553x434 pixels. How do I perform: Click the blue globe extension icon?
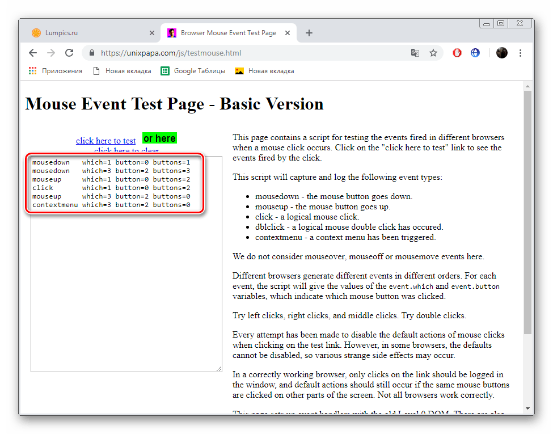point(475,53)
